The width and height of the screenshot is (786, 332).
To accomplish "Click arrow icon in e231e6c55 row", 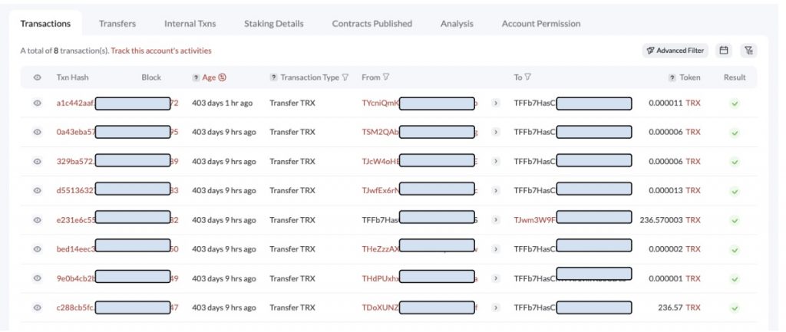I will click(x=495, y=220).
